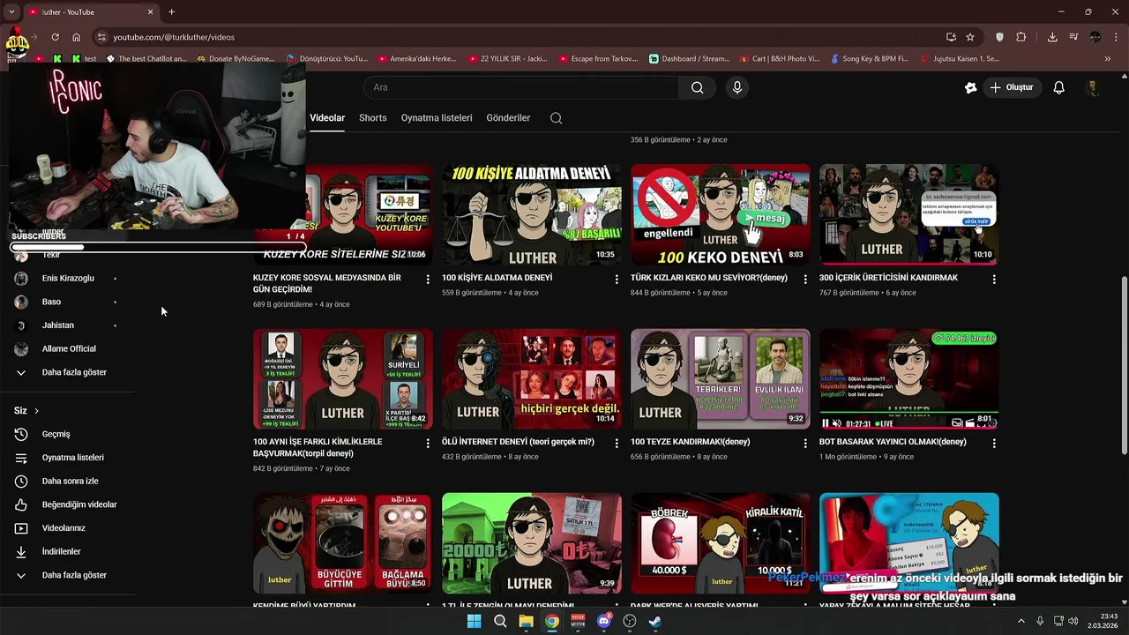The height and width of the screenshot is (635, 1129).
Task: Open the Jujutsu Kaisen 1. Se... bookmark
Action: point(960,59)
